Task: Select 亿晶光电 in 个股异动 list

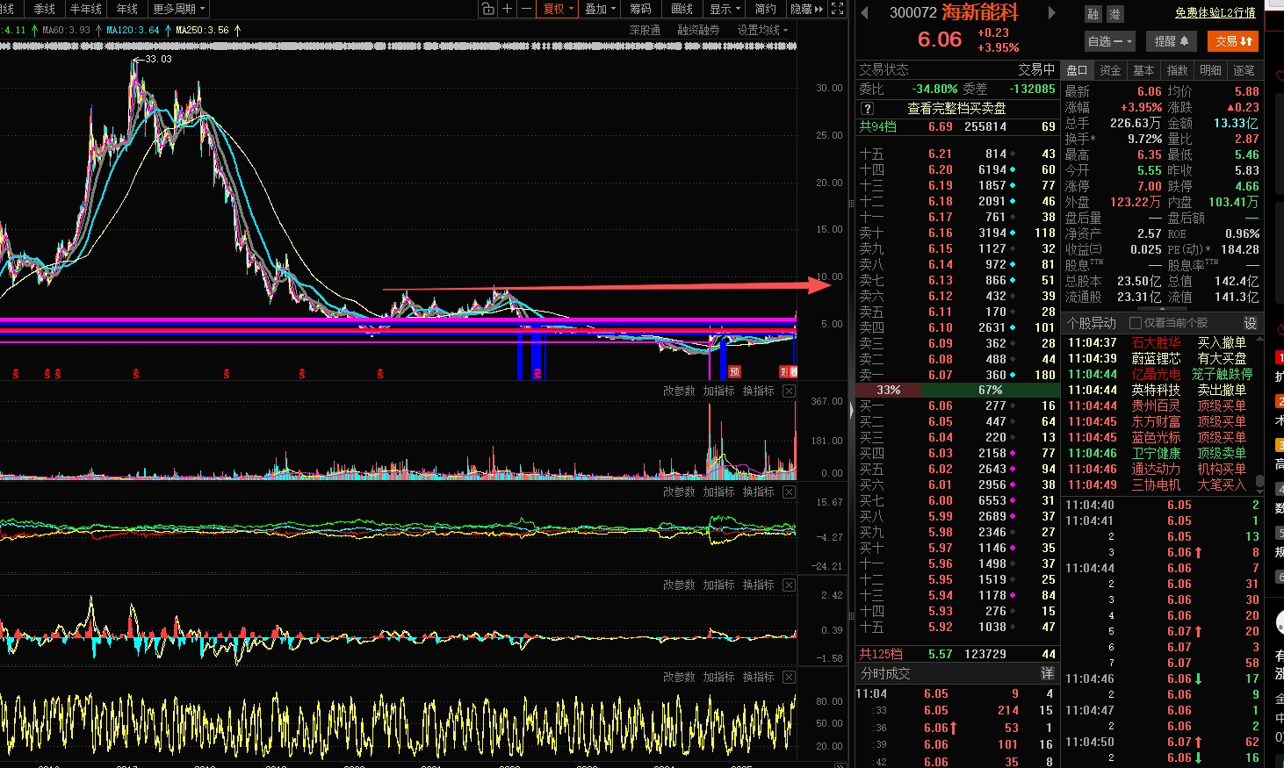Action: tap(1156, 375)
